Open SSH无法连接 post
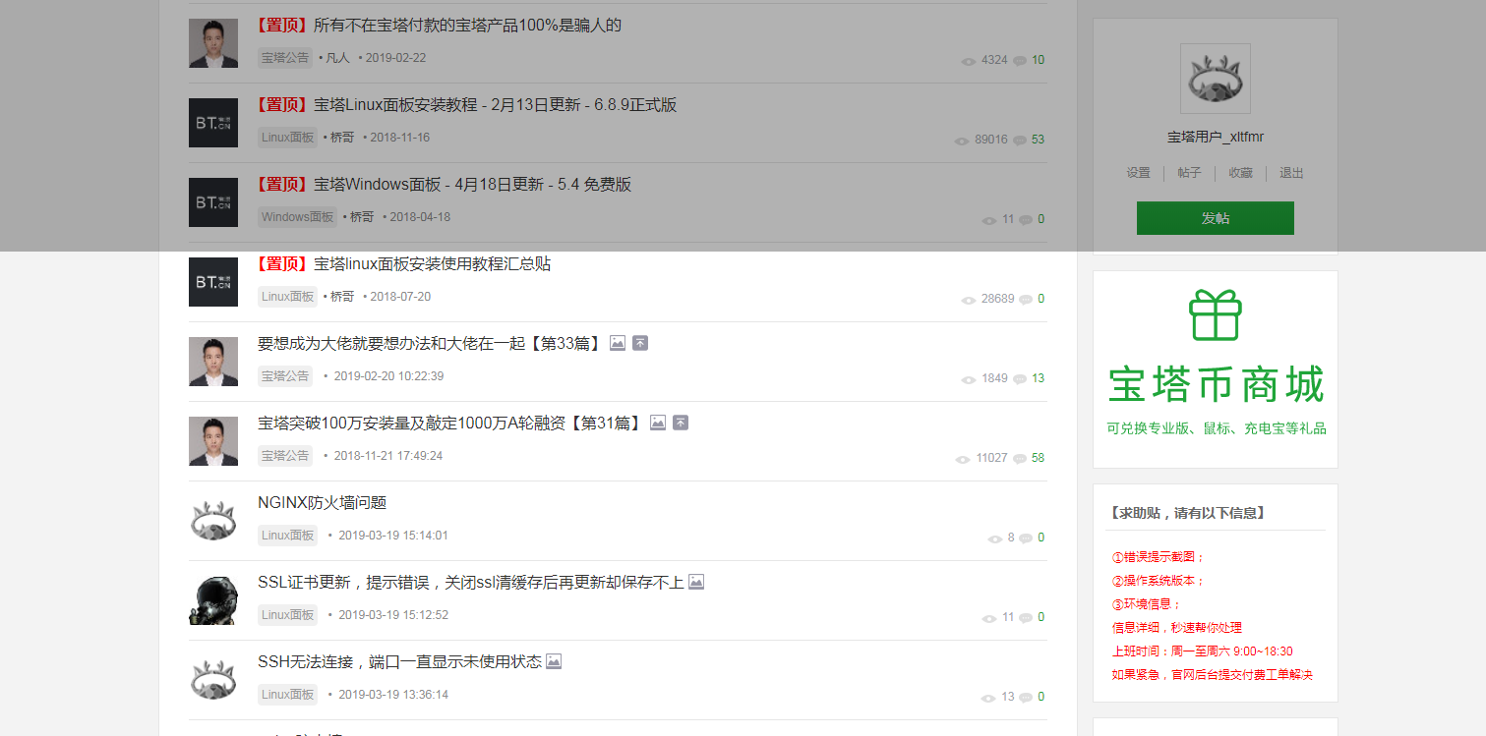1486x736 pixels. 399,662
